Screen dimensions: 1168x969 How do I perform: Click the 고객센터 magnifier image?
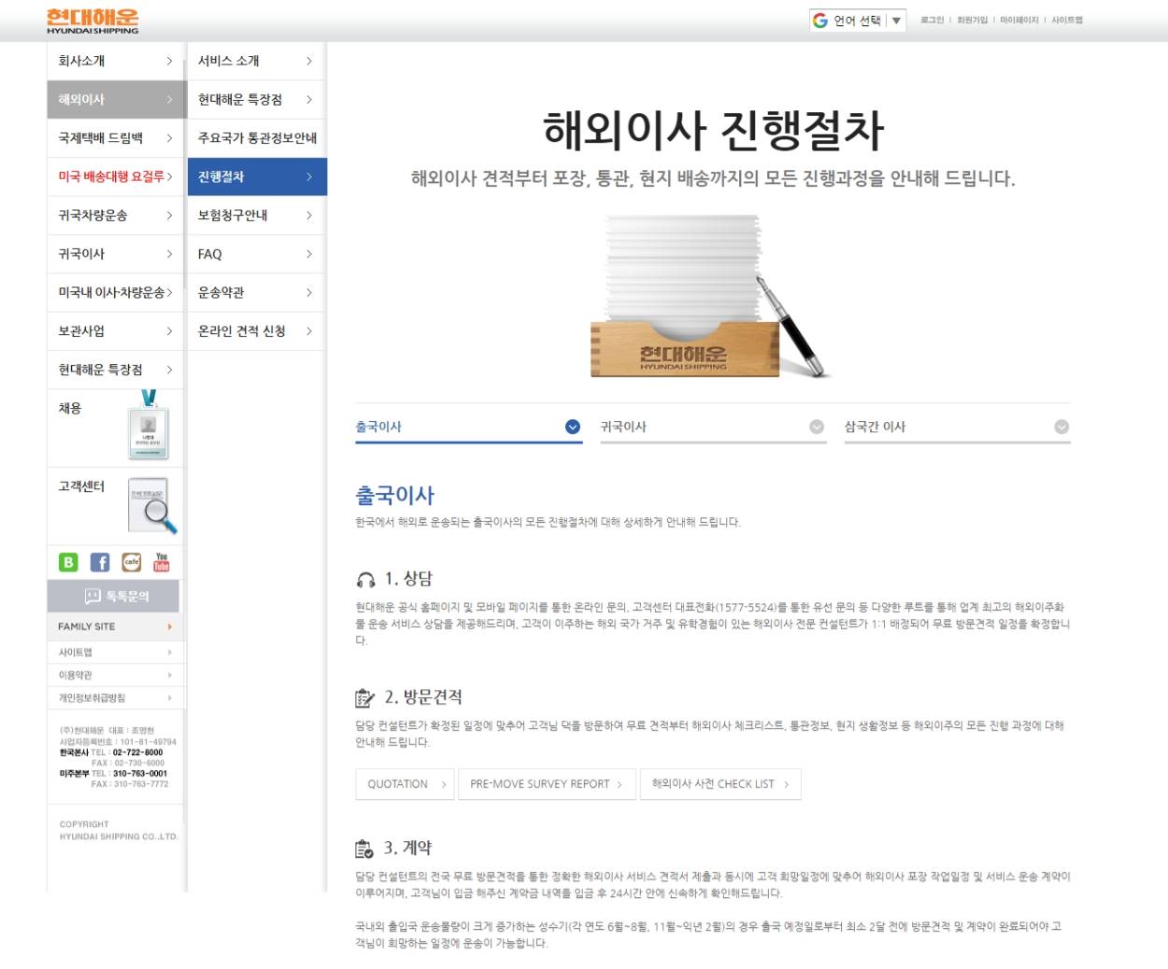point(152,505)
